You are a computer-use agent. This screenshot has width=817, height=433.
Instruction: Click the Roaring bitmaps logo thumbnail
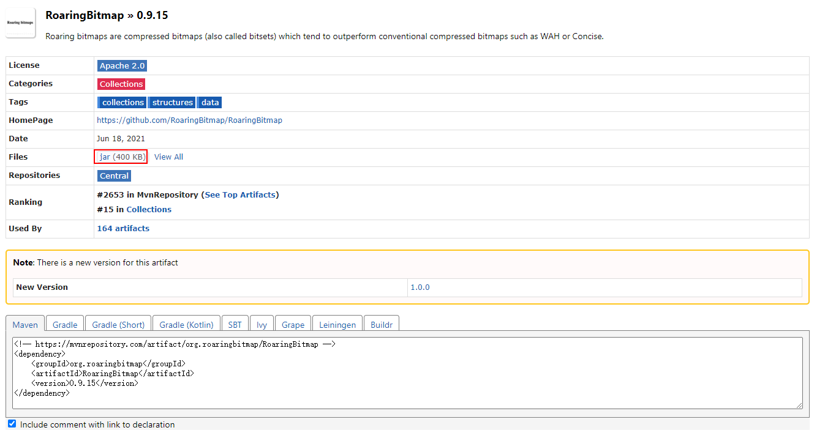(21, 23)
